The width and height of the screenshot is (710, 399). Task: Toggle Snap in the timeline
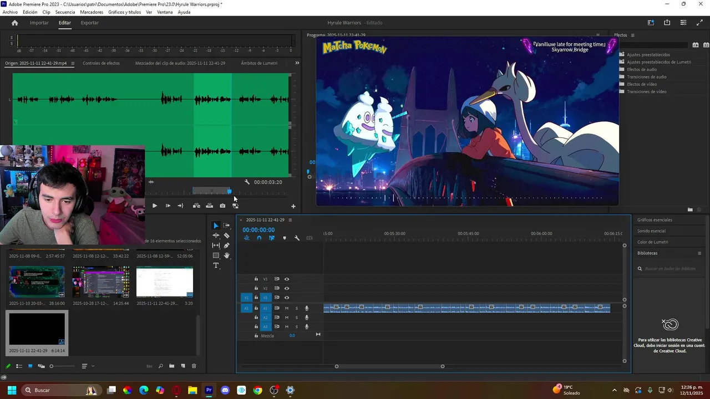click(259, 238)
